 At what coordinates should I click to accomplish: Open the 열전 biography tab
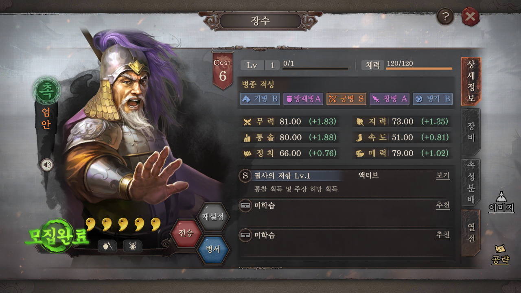coord(471,233)
